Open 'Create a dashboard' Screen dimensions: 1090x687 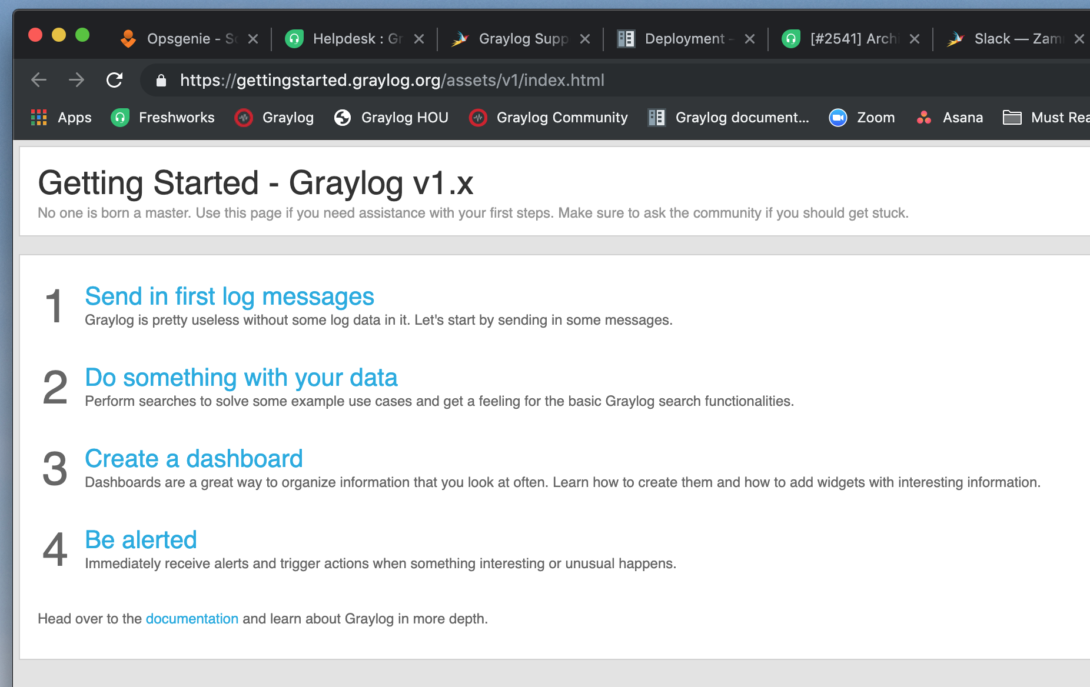point(194,459)
